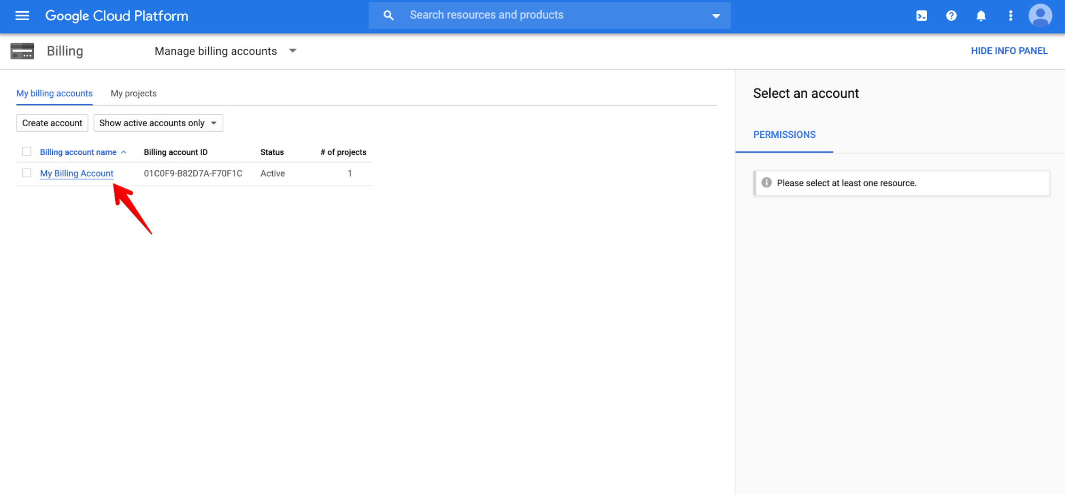Open the navigation hamburger menu
Screen dimensions: 1065x495
(x=22, y=15)
